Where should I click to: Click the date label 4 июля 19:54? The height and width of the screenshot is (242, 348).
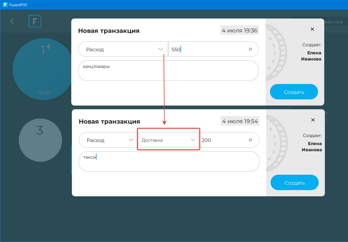tap(240, 121)
